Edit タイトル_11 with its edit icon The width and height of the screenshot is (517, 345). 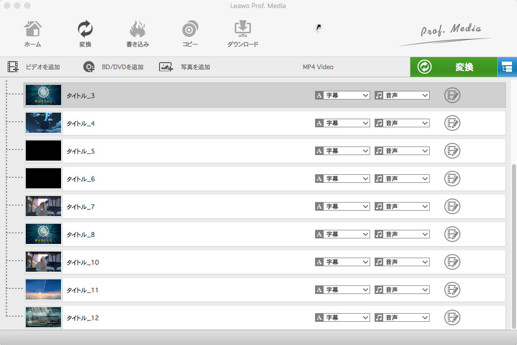tap(452, 289)
